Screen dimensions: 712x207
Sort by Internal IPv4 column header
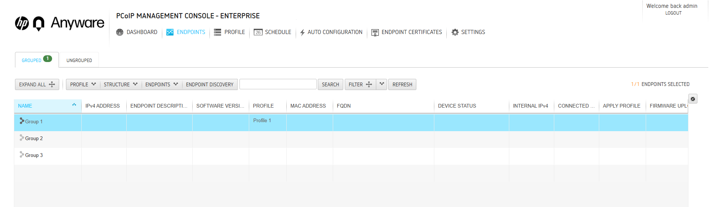[531, 106]
